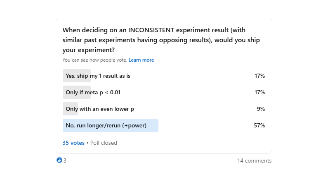
Task: Click 'your experiment?' ending the question
Action: (89, 50)
